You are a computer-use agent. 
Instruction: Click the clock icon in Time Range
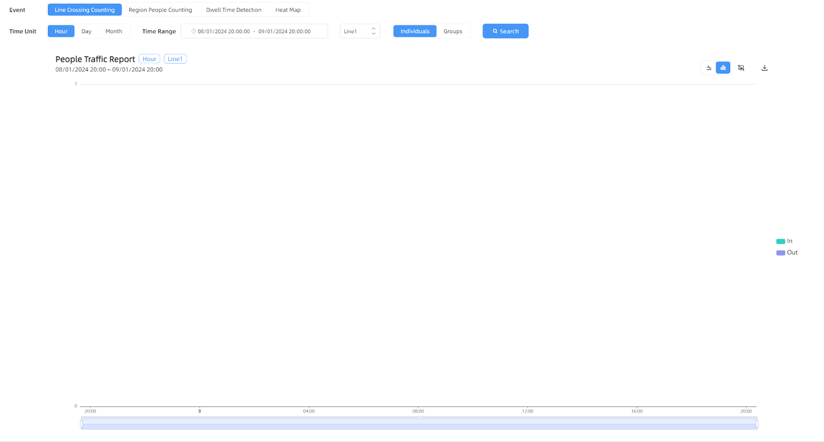click(x=194, y=31)
